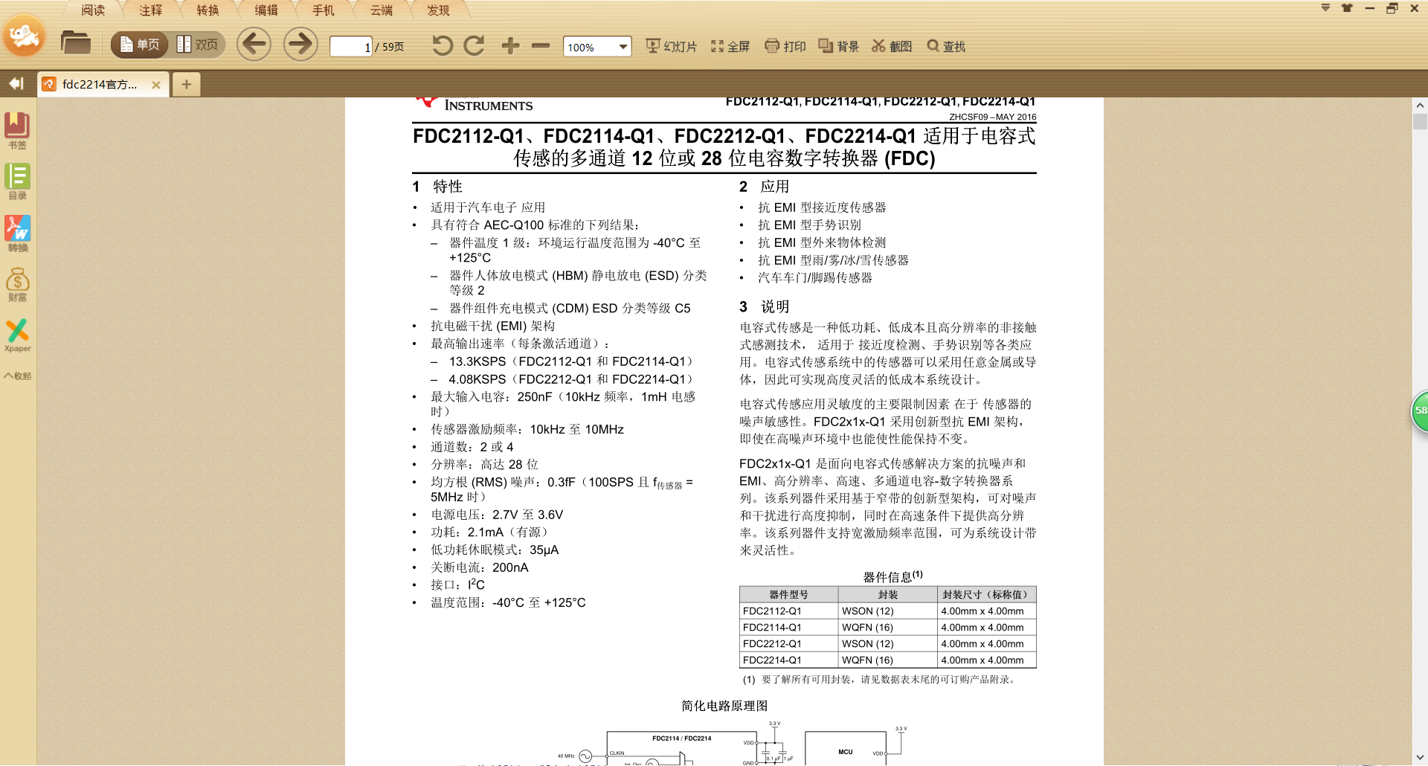The height and width of the screenshot is (766, 1428).
Task: Go to previous page arrow
Action: tap(254, 45)
